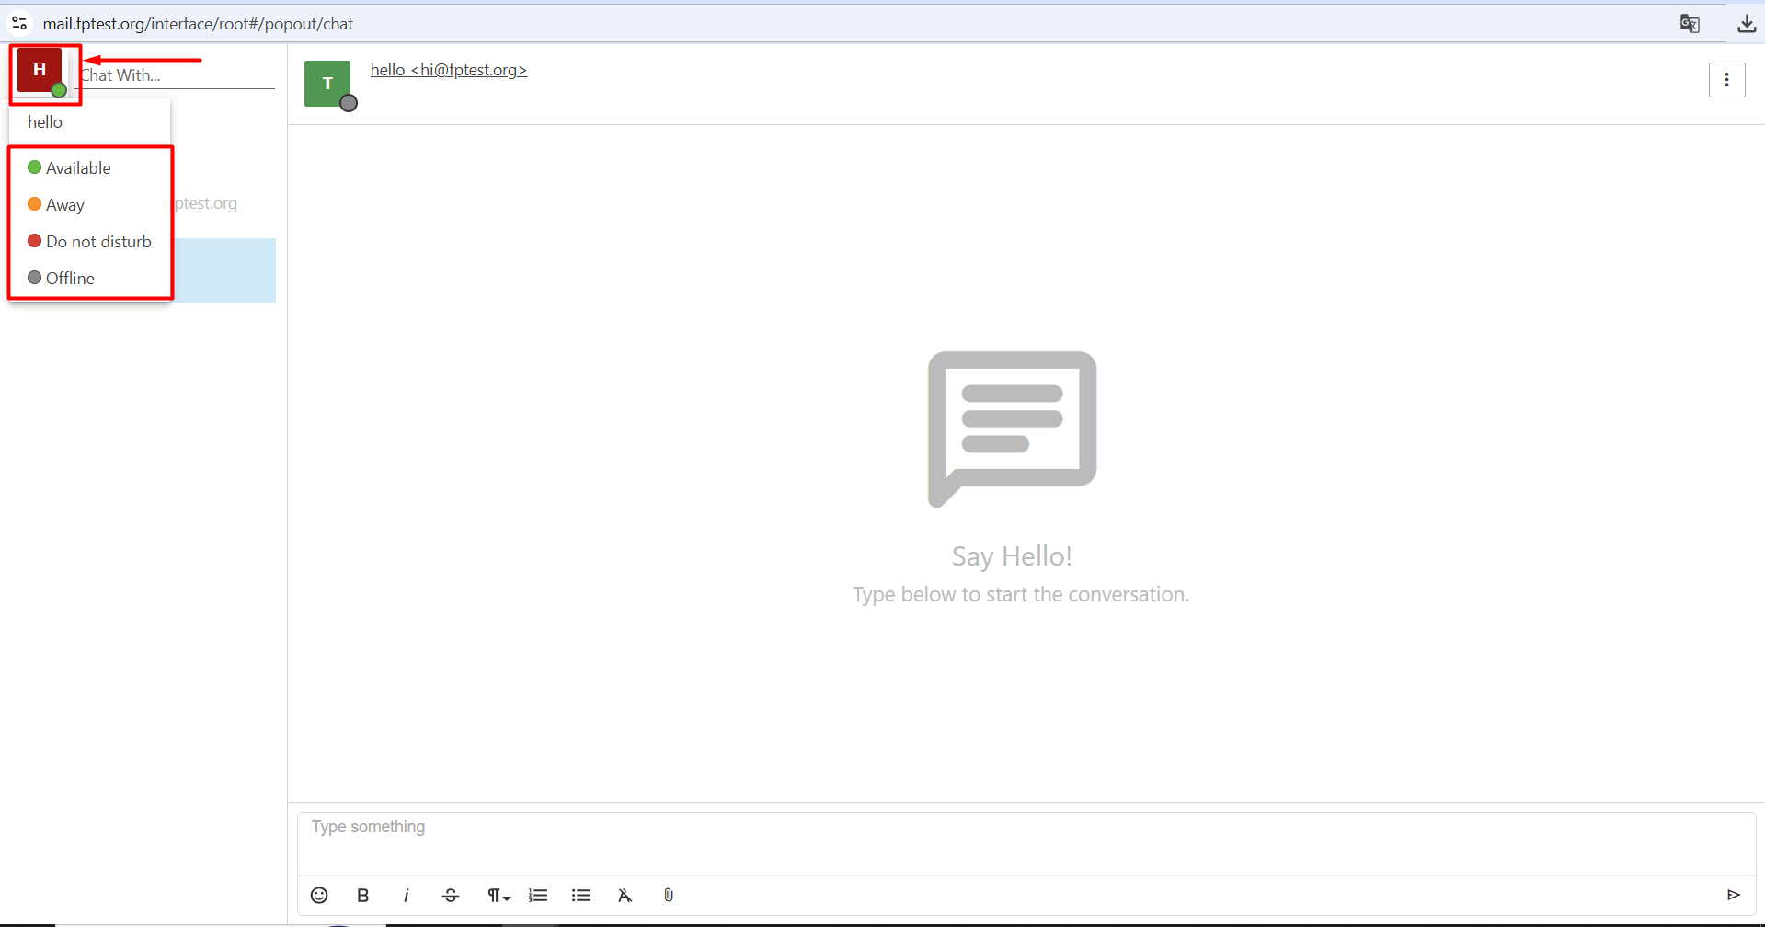
Task: Open the paragraph style dropdown
Action: 497,895
